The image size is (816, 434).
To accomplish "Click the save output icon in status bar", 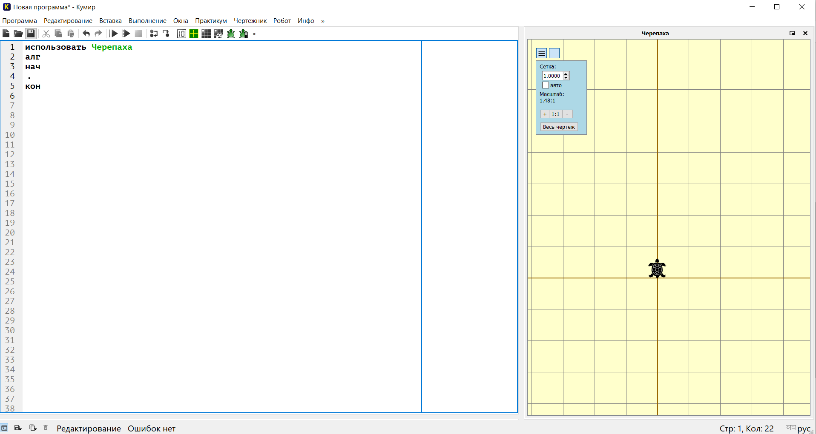I will click(x=17, y=428).
